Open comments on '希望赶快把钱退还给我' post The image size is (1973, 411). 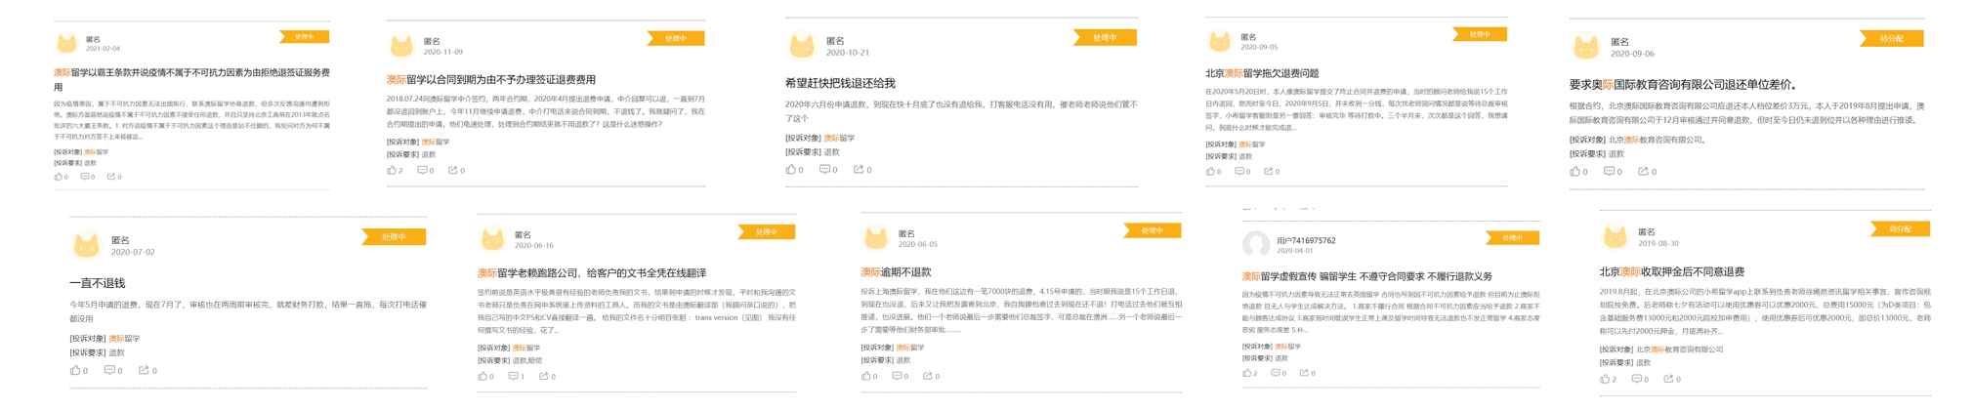(x=824, y=170)
